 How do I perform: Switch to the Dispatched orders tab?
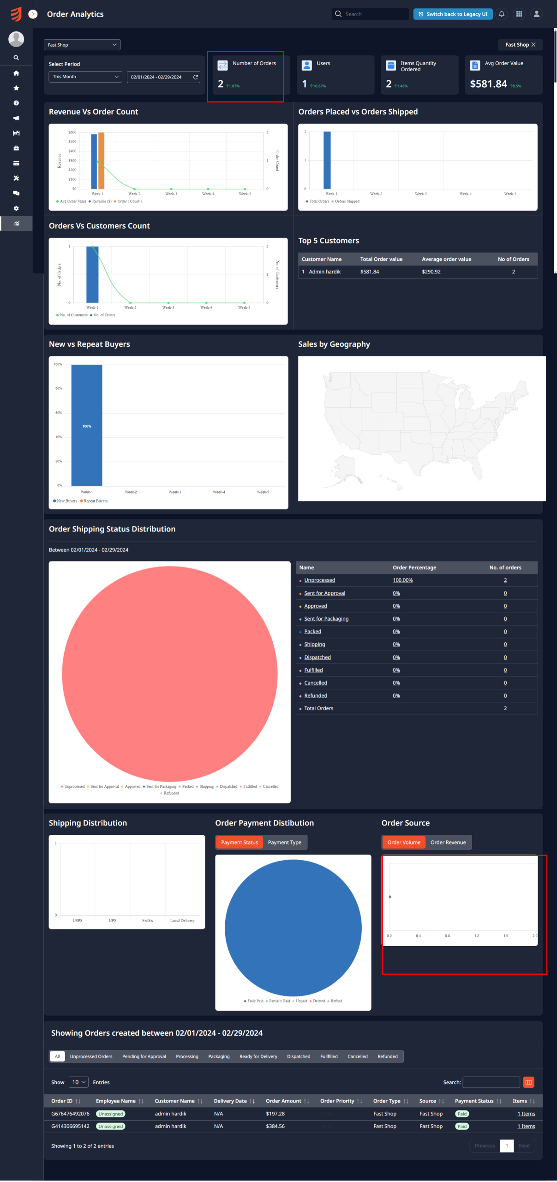[299, 1056]
